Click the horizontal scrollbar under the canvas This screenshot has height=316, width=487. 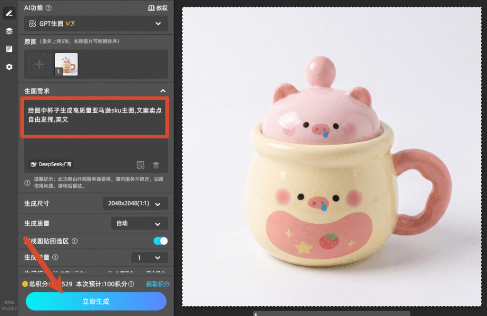331,314
